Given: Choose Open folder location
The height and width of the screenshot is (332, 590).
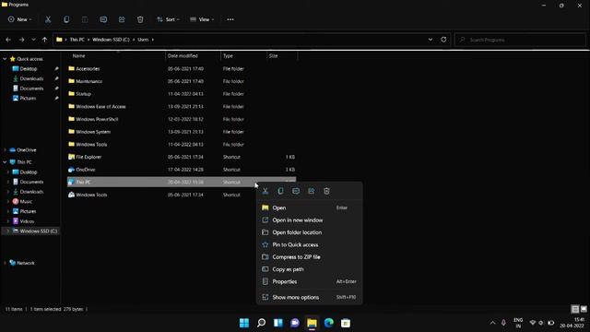Looking at the screenshot, I should pyautogui.click(x=309, y=232).
